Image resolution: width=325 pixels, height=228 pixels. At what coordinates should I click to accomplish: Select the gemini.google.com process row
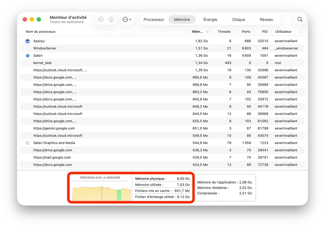[162, 128]
